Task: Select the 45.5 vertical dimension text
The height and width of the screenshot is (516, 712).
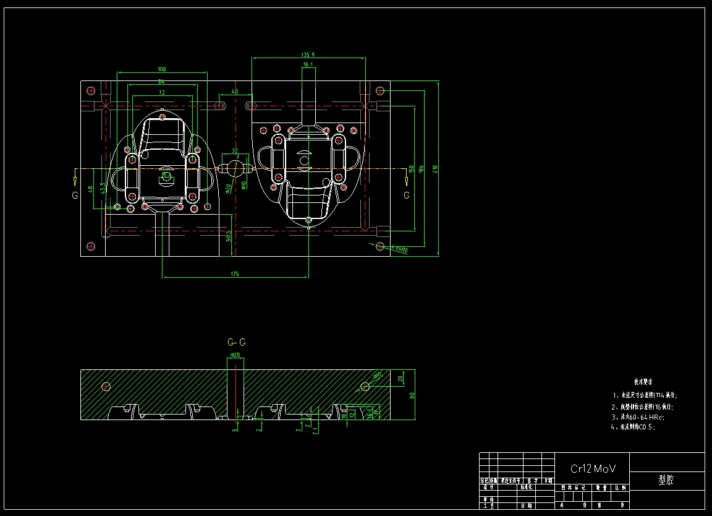Action: (x=103, y=187)
